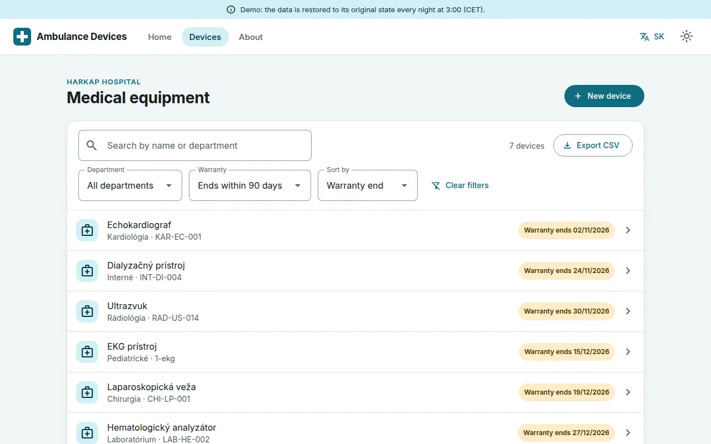This screenshot has width=711, height=444.
Task: Click the Chirurgia · CHI-LP-001 subtitle
Action: [149, 399]
